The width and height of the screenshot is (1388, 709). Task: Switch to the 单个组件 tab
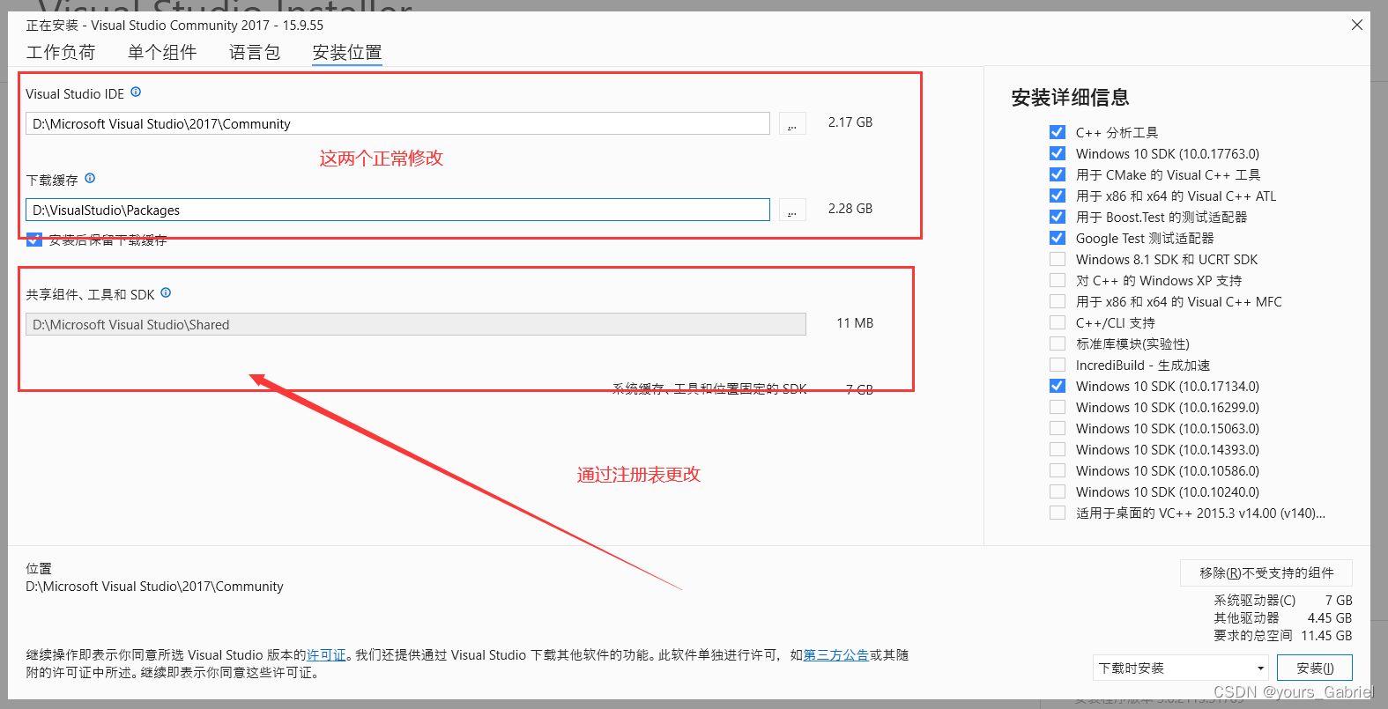tap(162, 52)
